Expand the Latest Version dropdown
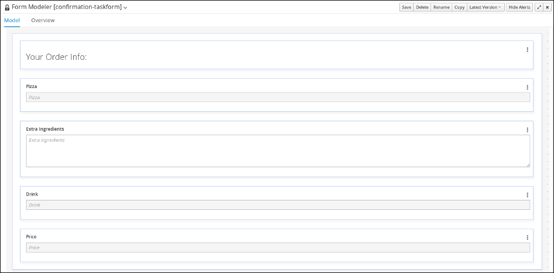Screen dimensions: 554x273 (485, 7)
